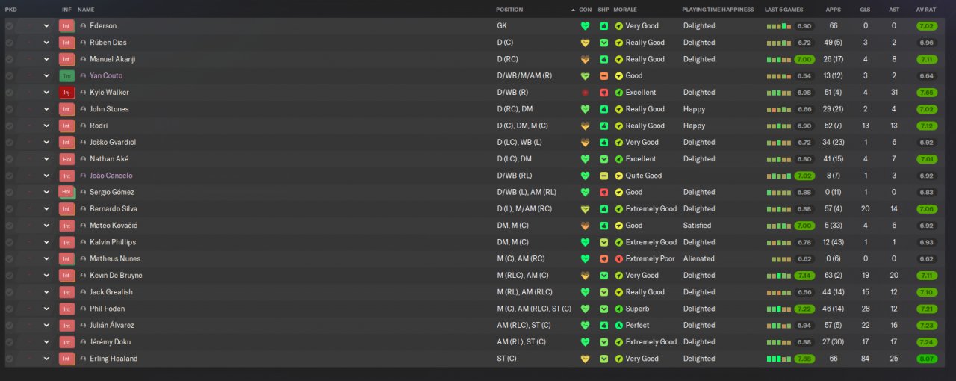The width and height of the screenshot is (956, 381).
Task: Sort by PLAYING TIME HAPPINESS header
Action: (718, 10)
